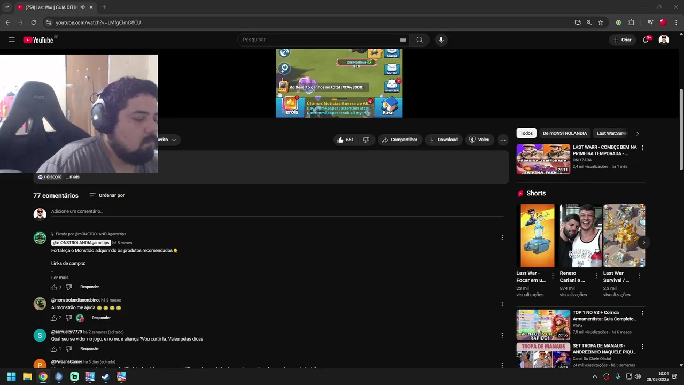The image size is (684, 385).
Task: Dislike the monstrolandianorubinot comment
Action: [x=68, y=318]
